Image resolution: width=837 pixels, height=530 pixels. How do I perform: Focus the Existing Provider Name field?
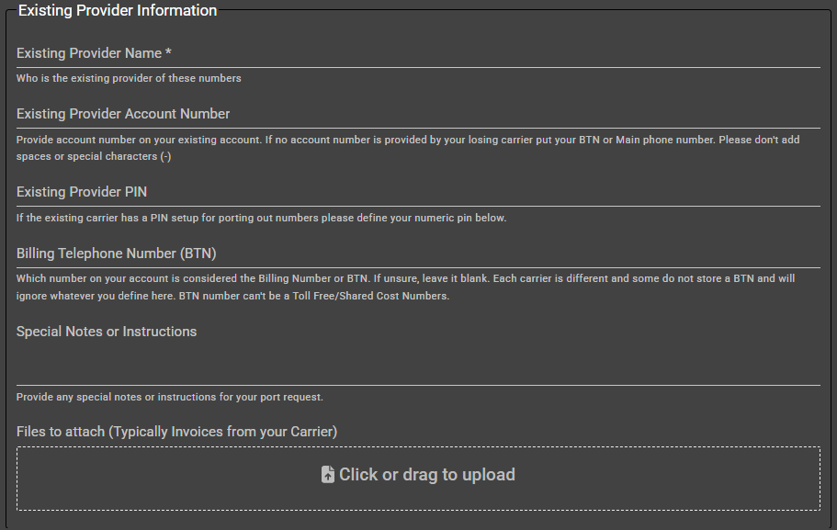[x=418, y=54]
